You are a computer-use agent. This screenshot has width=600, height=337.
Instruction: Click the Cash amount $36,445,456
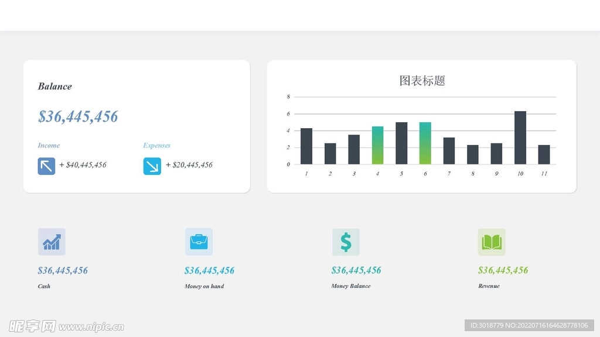point(63,270)
